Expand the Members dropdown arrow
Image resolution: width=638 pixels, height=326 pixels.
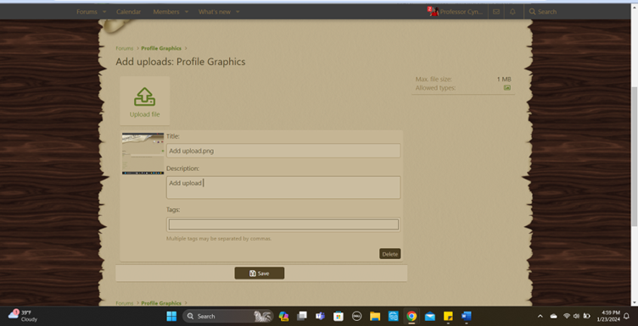187,12
